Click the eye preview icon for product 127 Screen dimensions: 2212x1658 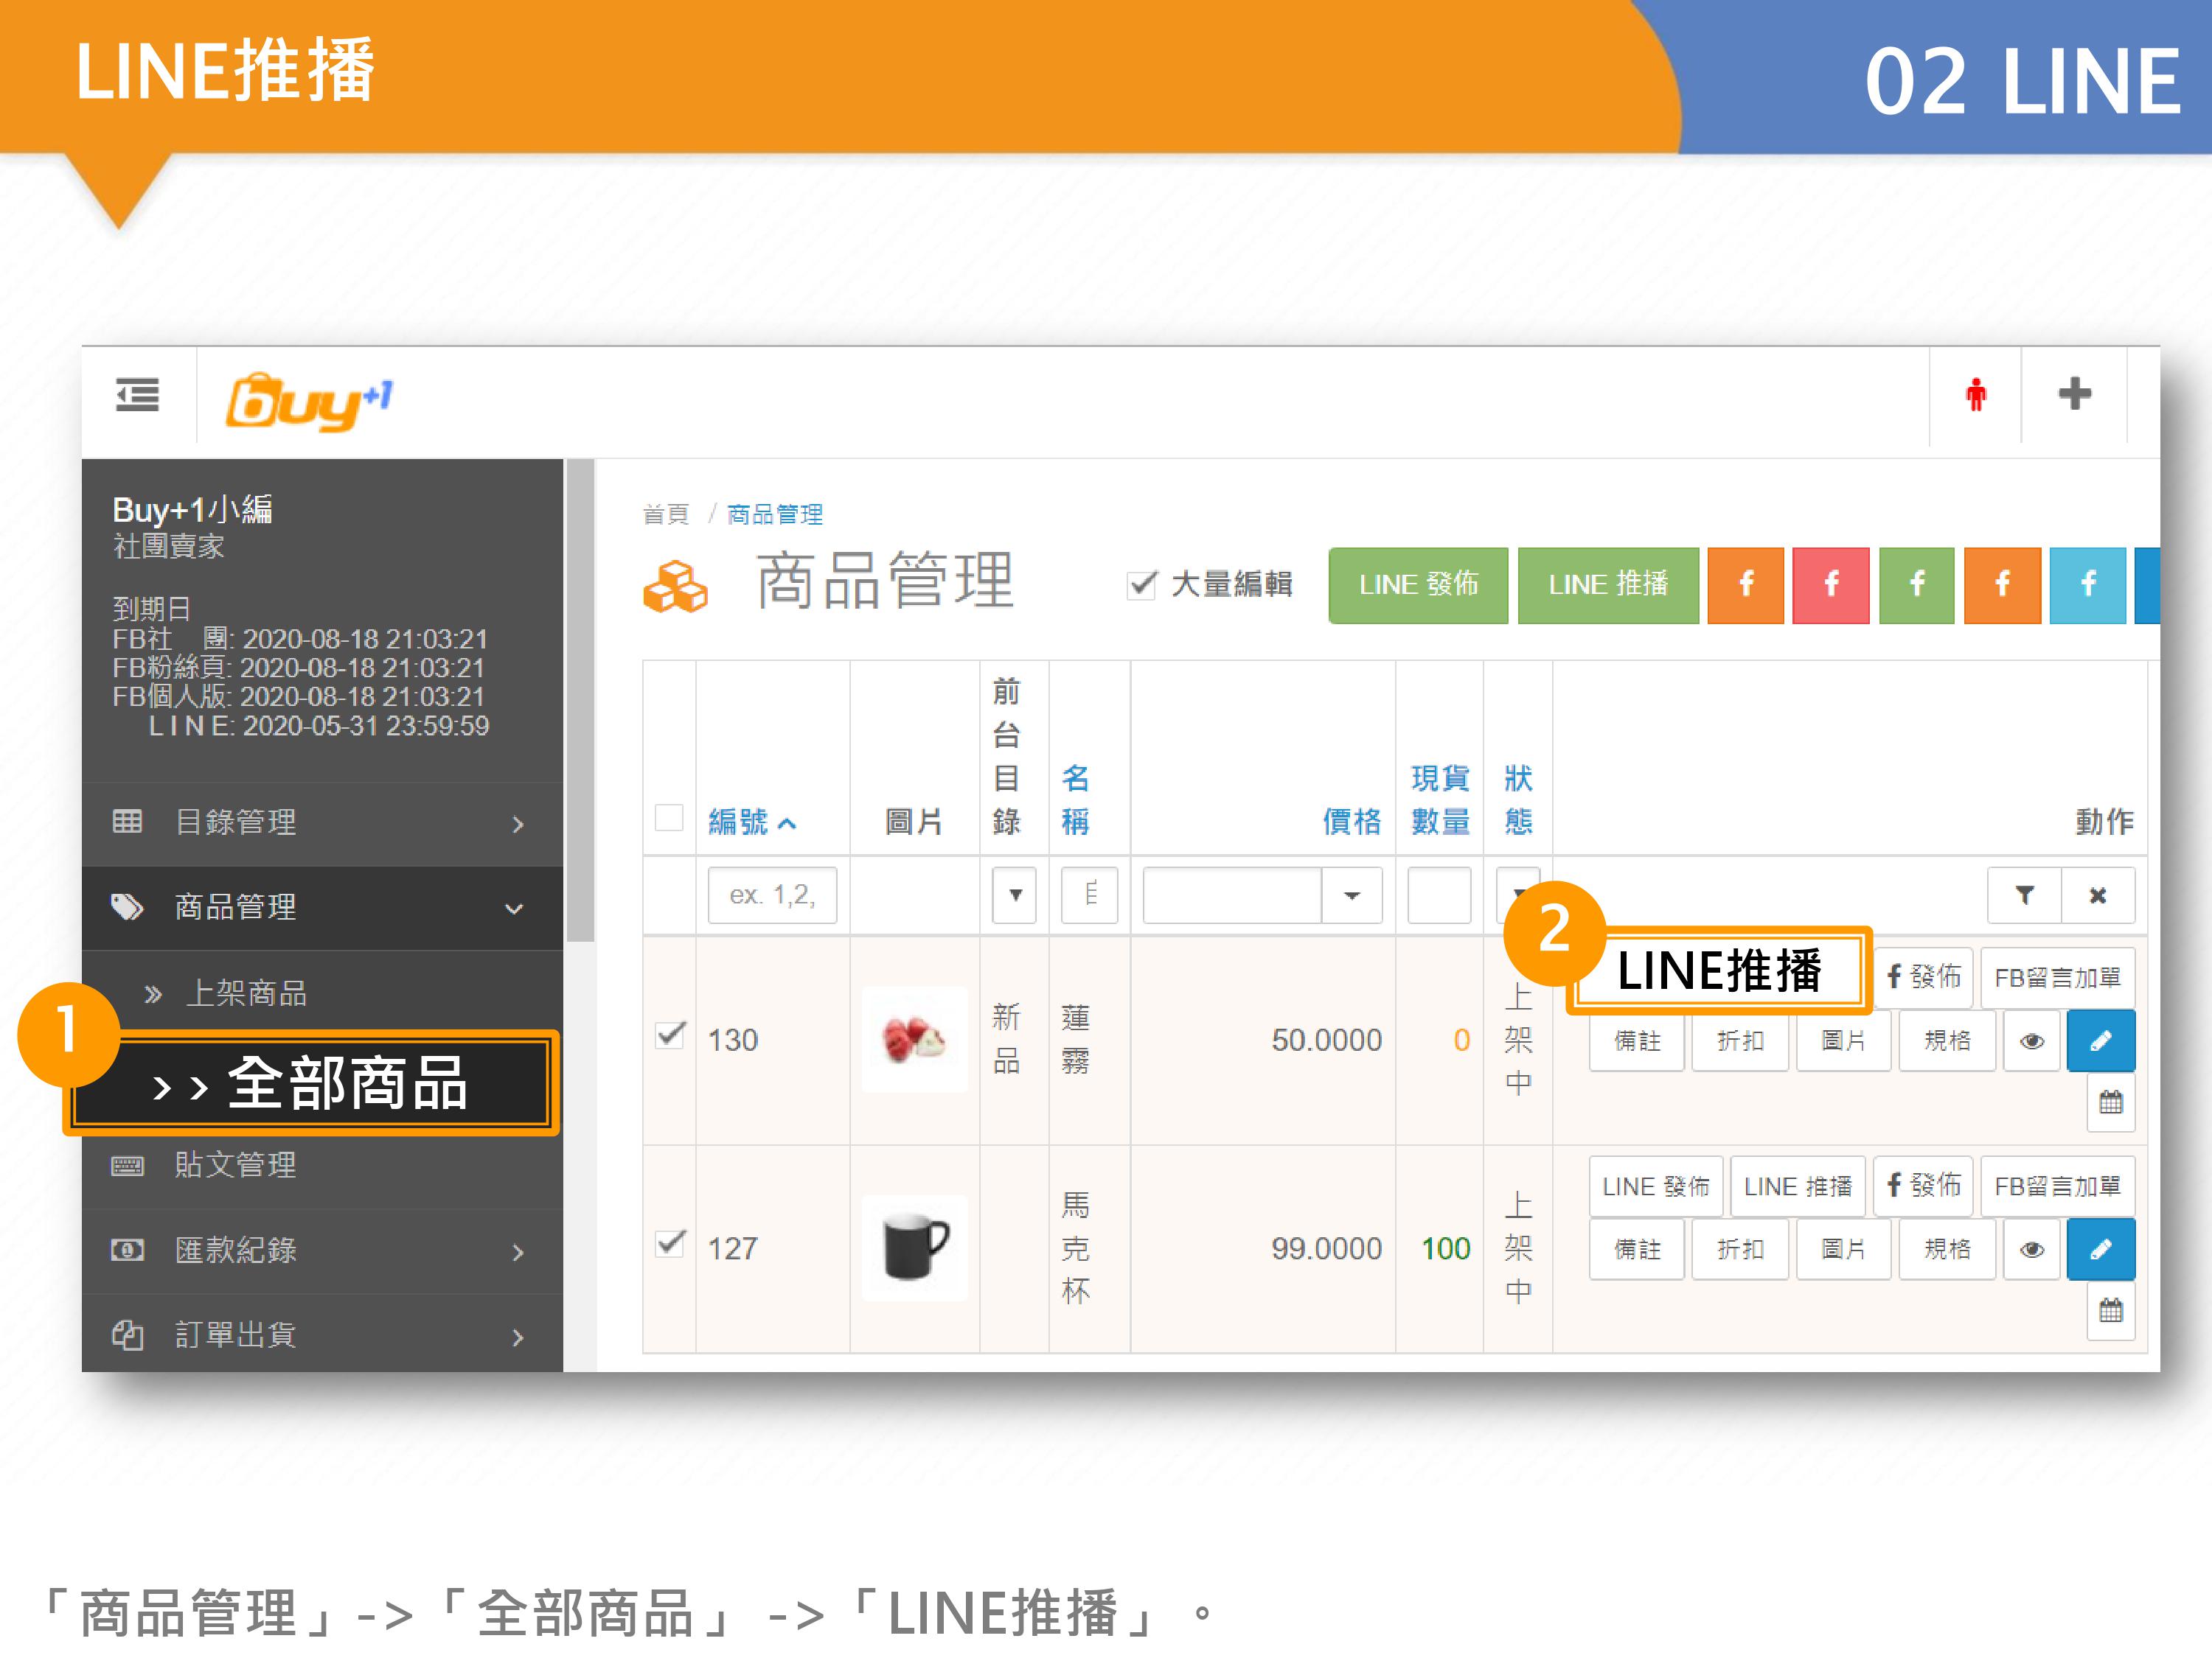tap(2031, 1249)
